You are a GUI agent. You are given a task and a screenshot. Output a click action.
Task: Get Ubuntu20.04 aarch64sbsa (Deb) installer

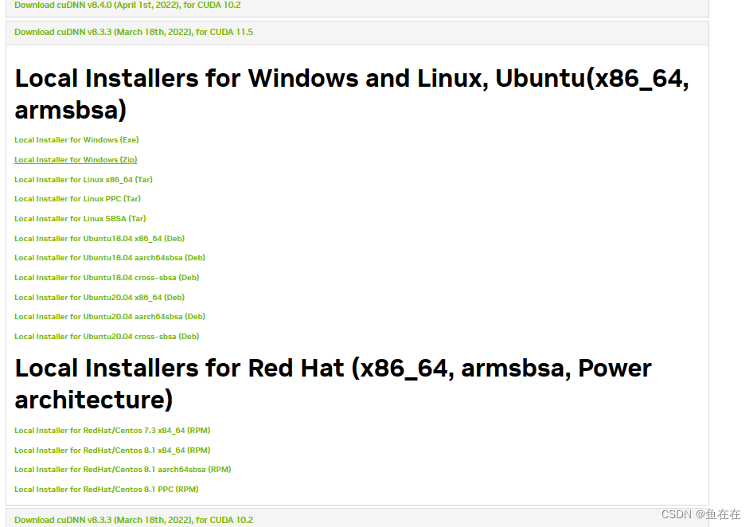click(x=110, y=317)
